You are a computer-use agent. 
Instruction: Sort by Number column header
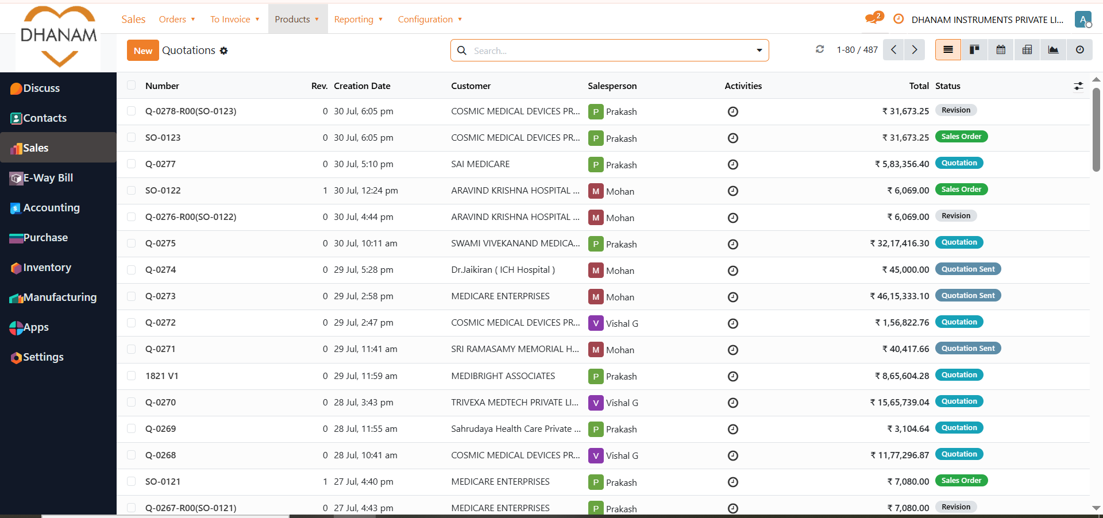pos(162,86)
